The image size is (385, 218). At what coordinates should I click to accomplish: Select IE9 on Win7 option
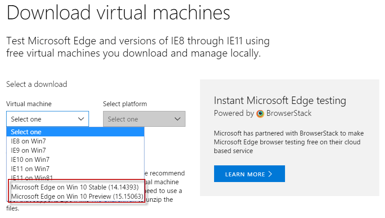28,150
